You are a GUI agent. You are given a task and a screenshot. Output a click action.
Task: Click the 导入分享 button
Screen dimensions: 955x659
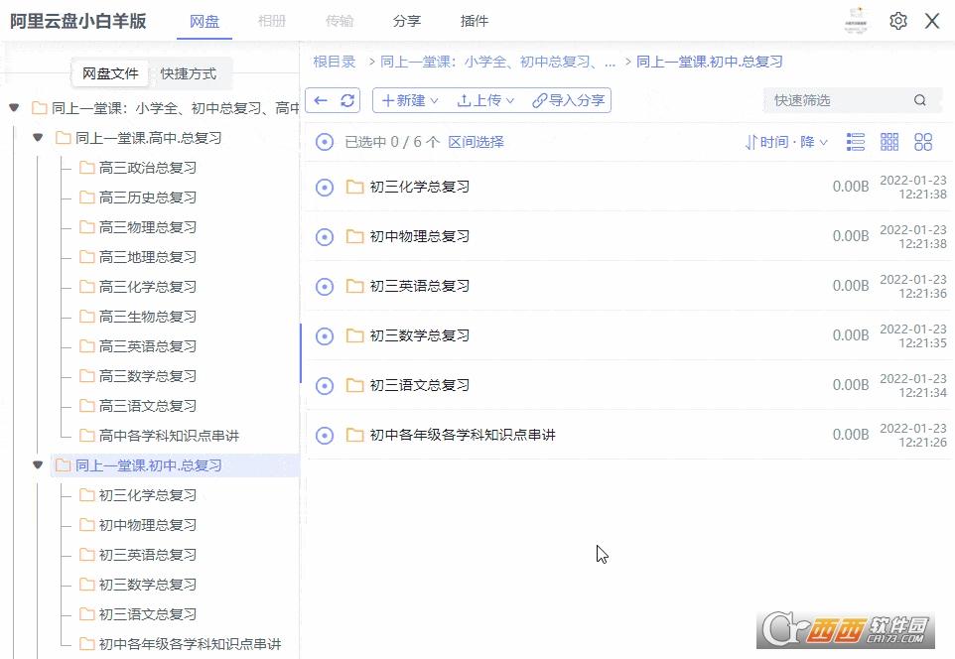click(568, 100)
